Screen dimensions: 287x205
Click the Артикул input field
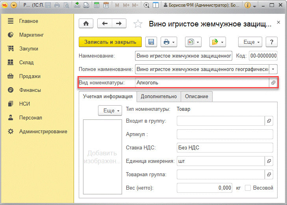click(x=225, y=134)
